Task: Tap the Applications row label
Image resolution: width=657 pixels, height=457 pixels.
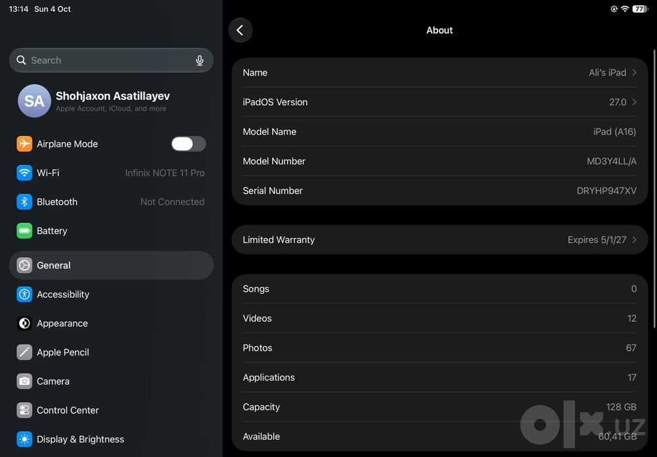Action: (x=269, y=377)
